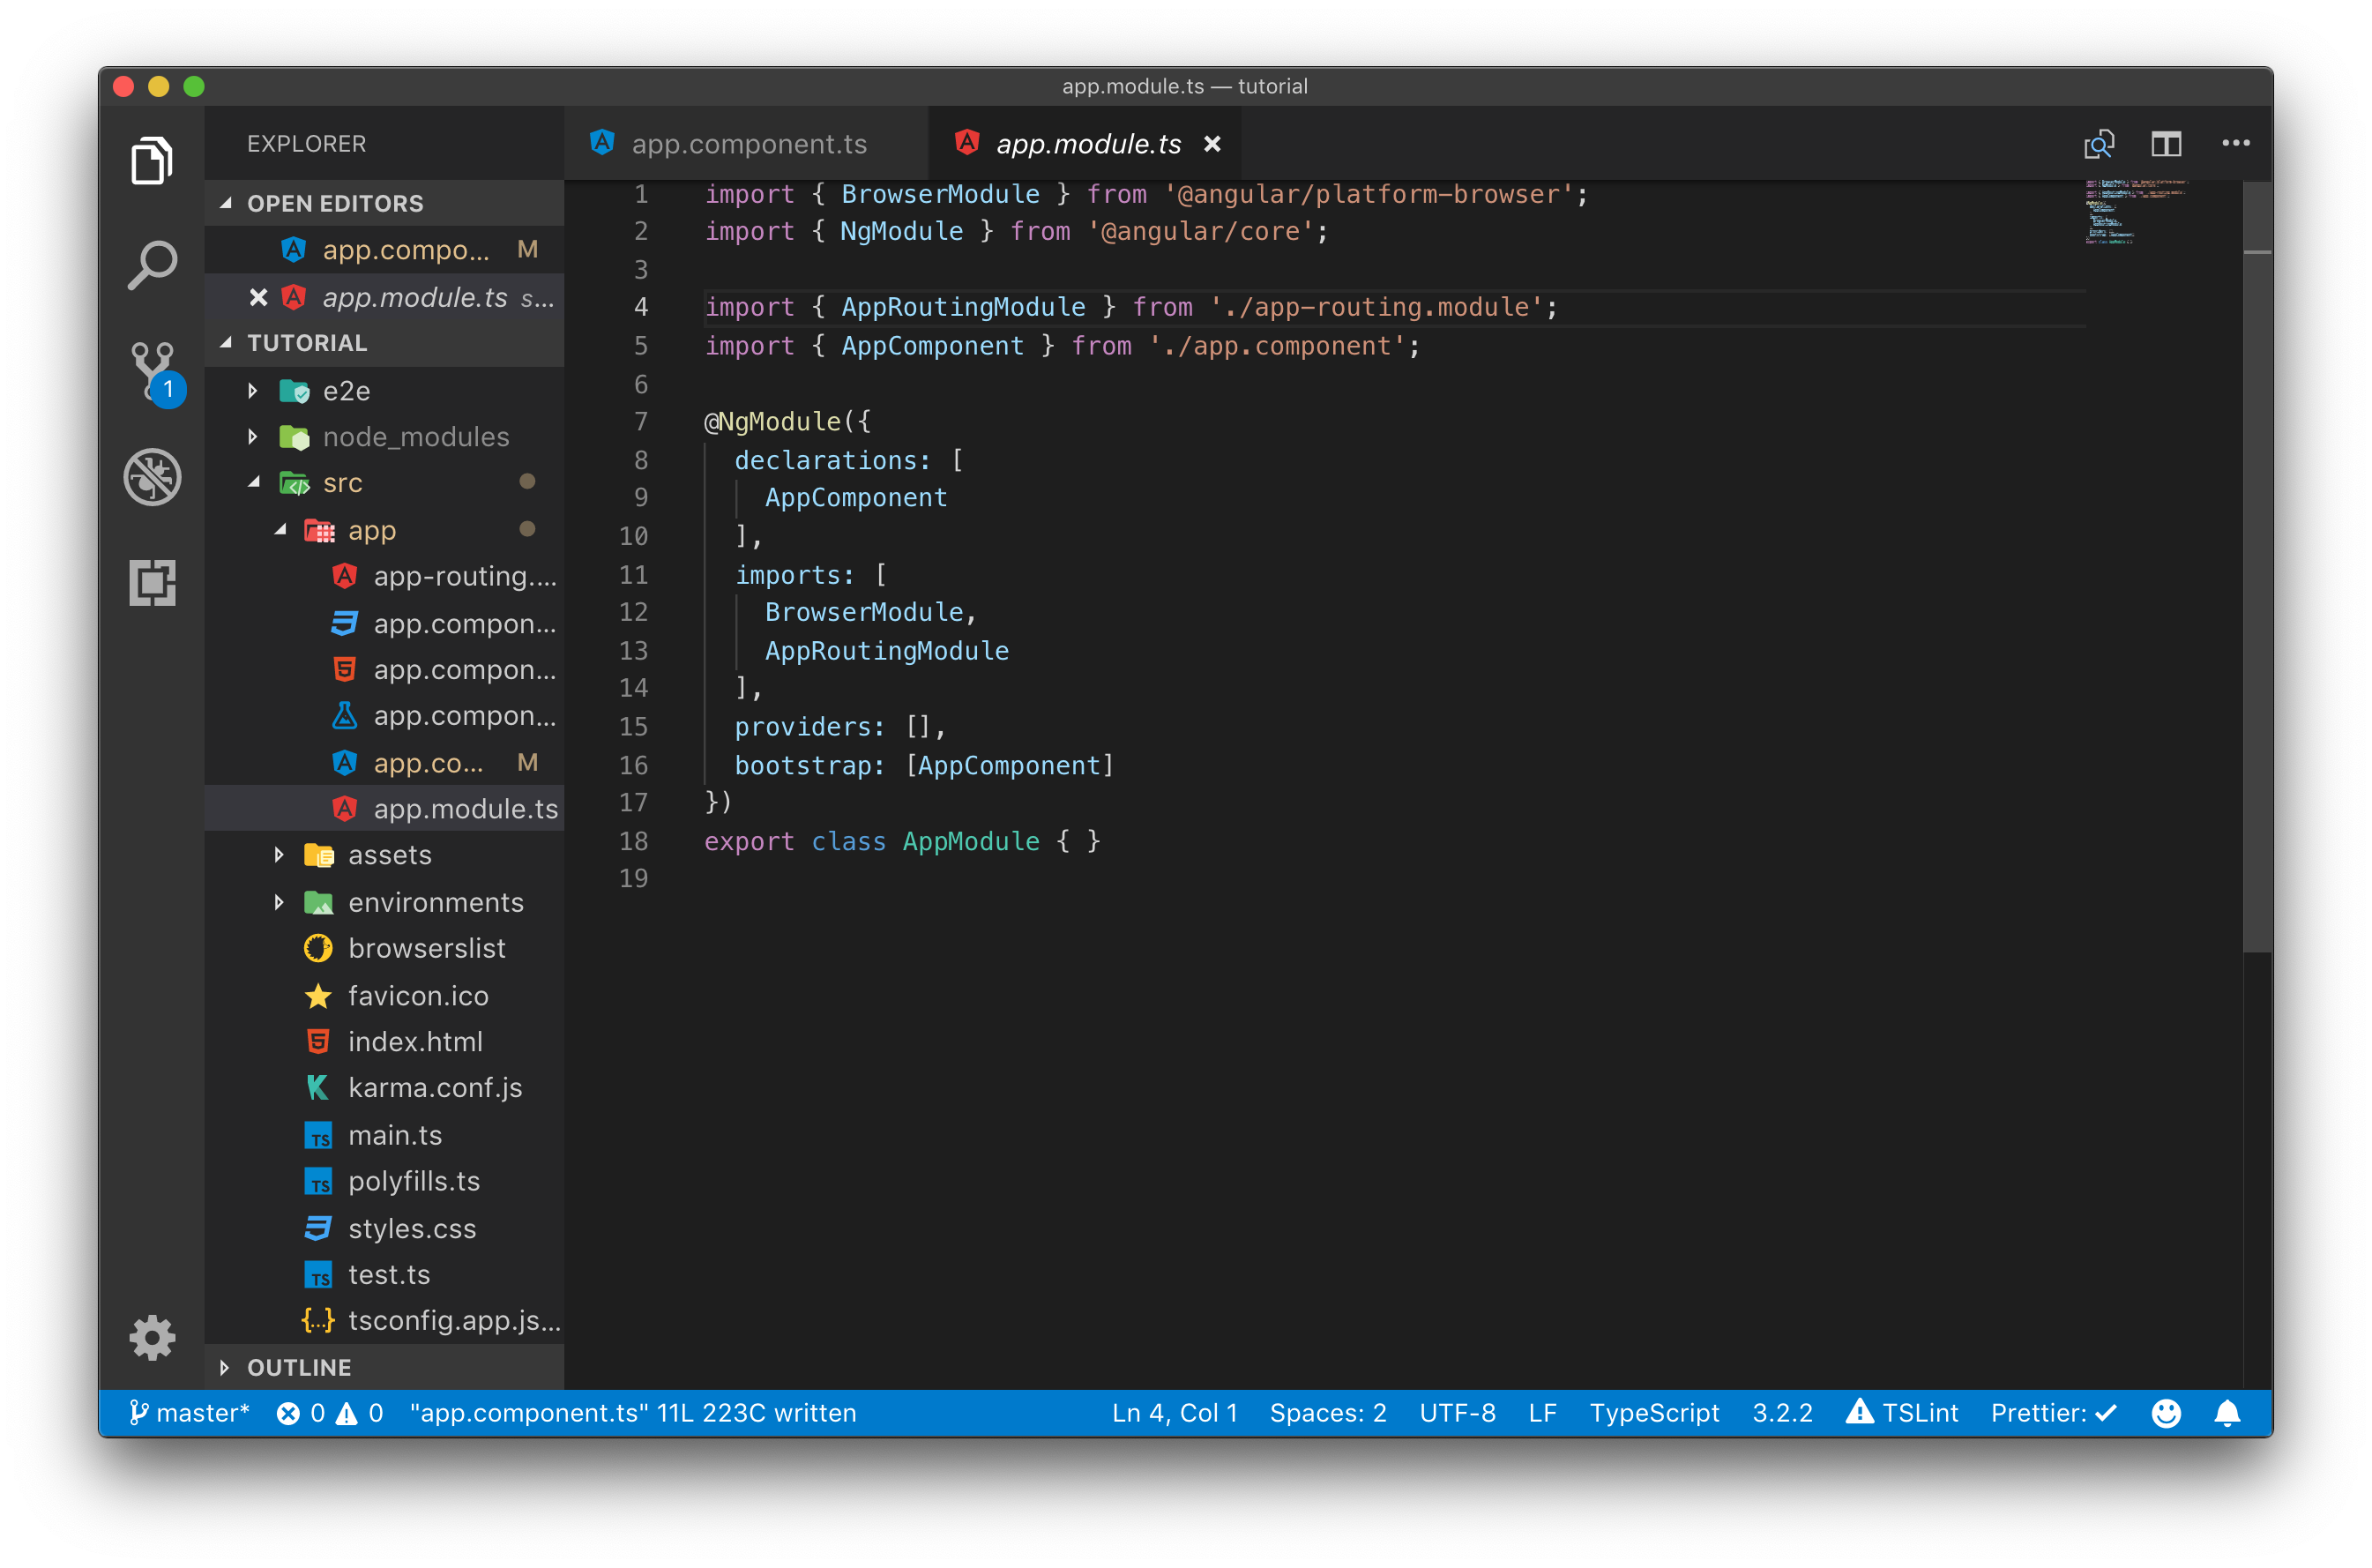
Task: Click AppRoutingModule on line 13
Action: (886, 651)
